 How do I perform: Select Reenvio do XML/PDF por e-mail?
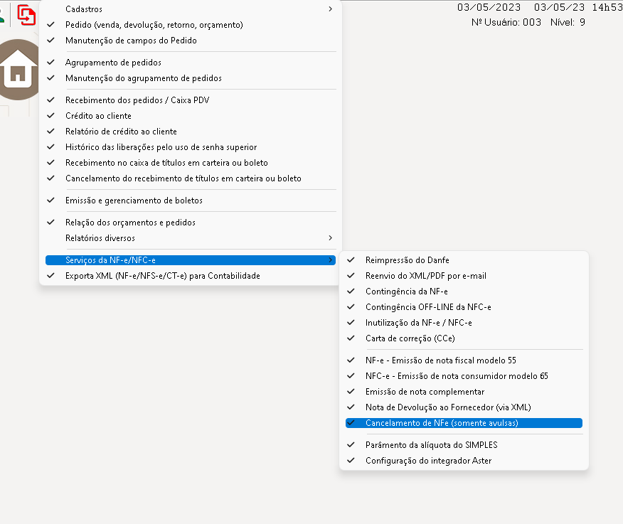coord(425,276)
